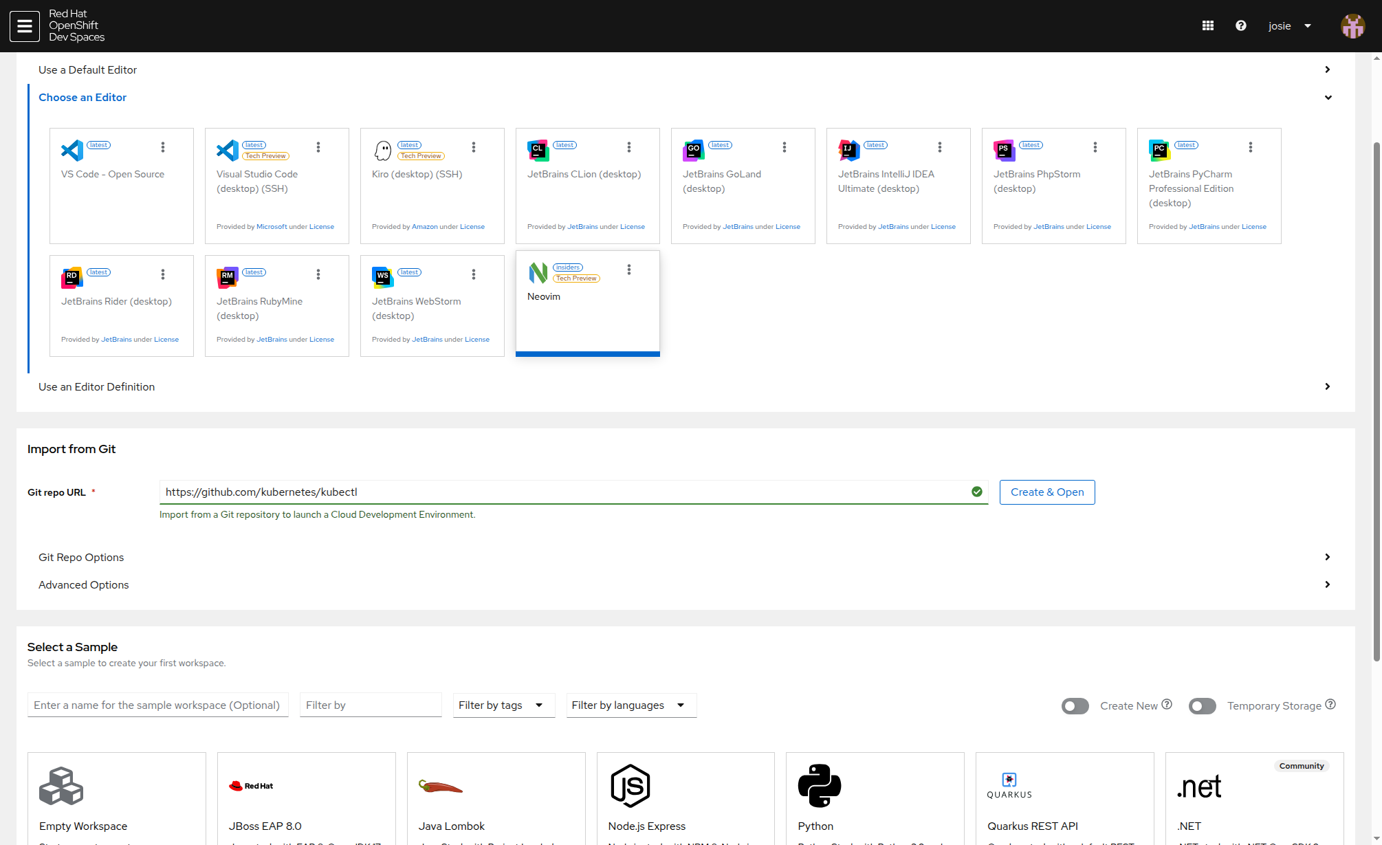Click the Create New help icon
Viewport: 1382px width, 845px height.
click(1167, 705)
